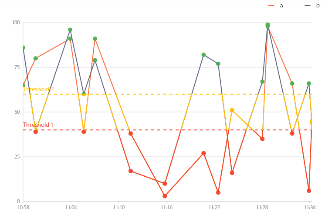This screenshot has height=221, width=325.
Task: Click the red point at 27 before 11:22
Action: coord(203,153)
